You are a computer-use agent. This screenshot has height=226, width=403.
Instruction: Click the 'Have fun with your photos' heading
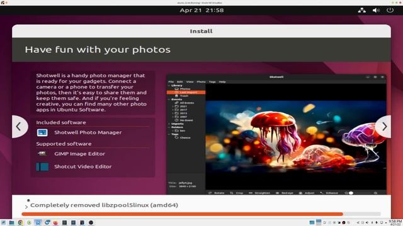tap(98, 50)
